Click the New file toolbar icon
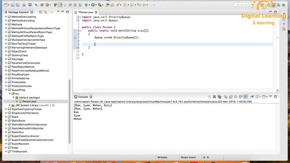The image size is (290, 163). click(x=5, y=5)
